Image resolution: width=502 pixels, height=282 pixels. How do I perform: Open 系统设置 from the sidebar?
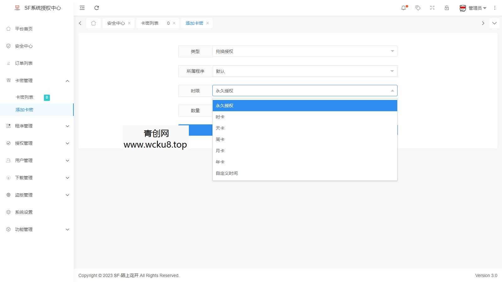coord(23,212)
